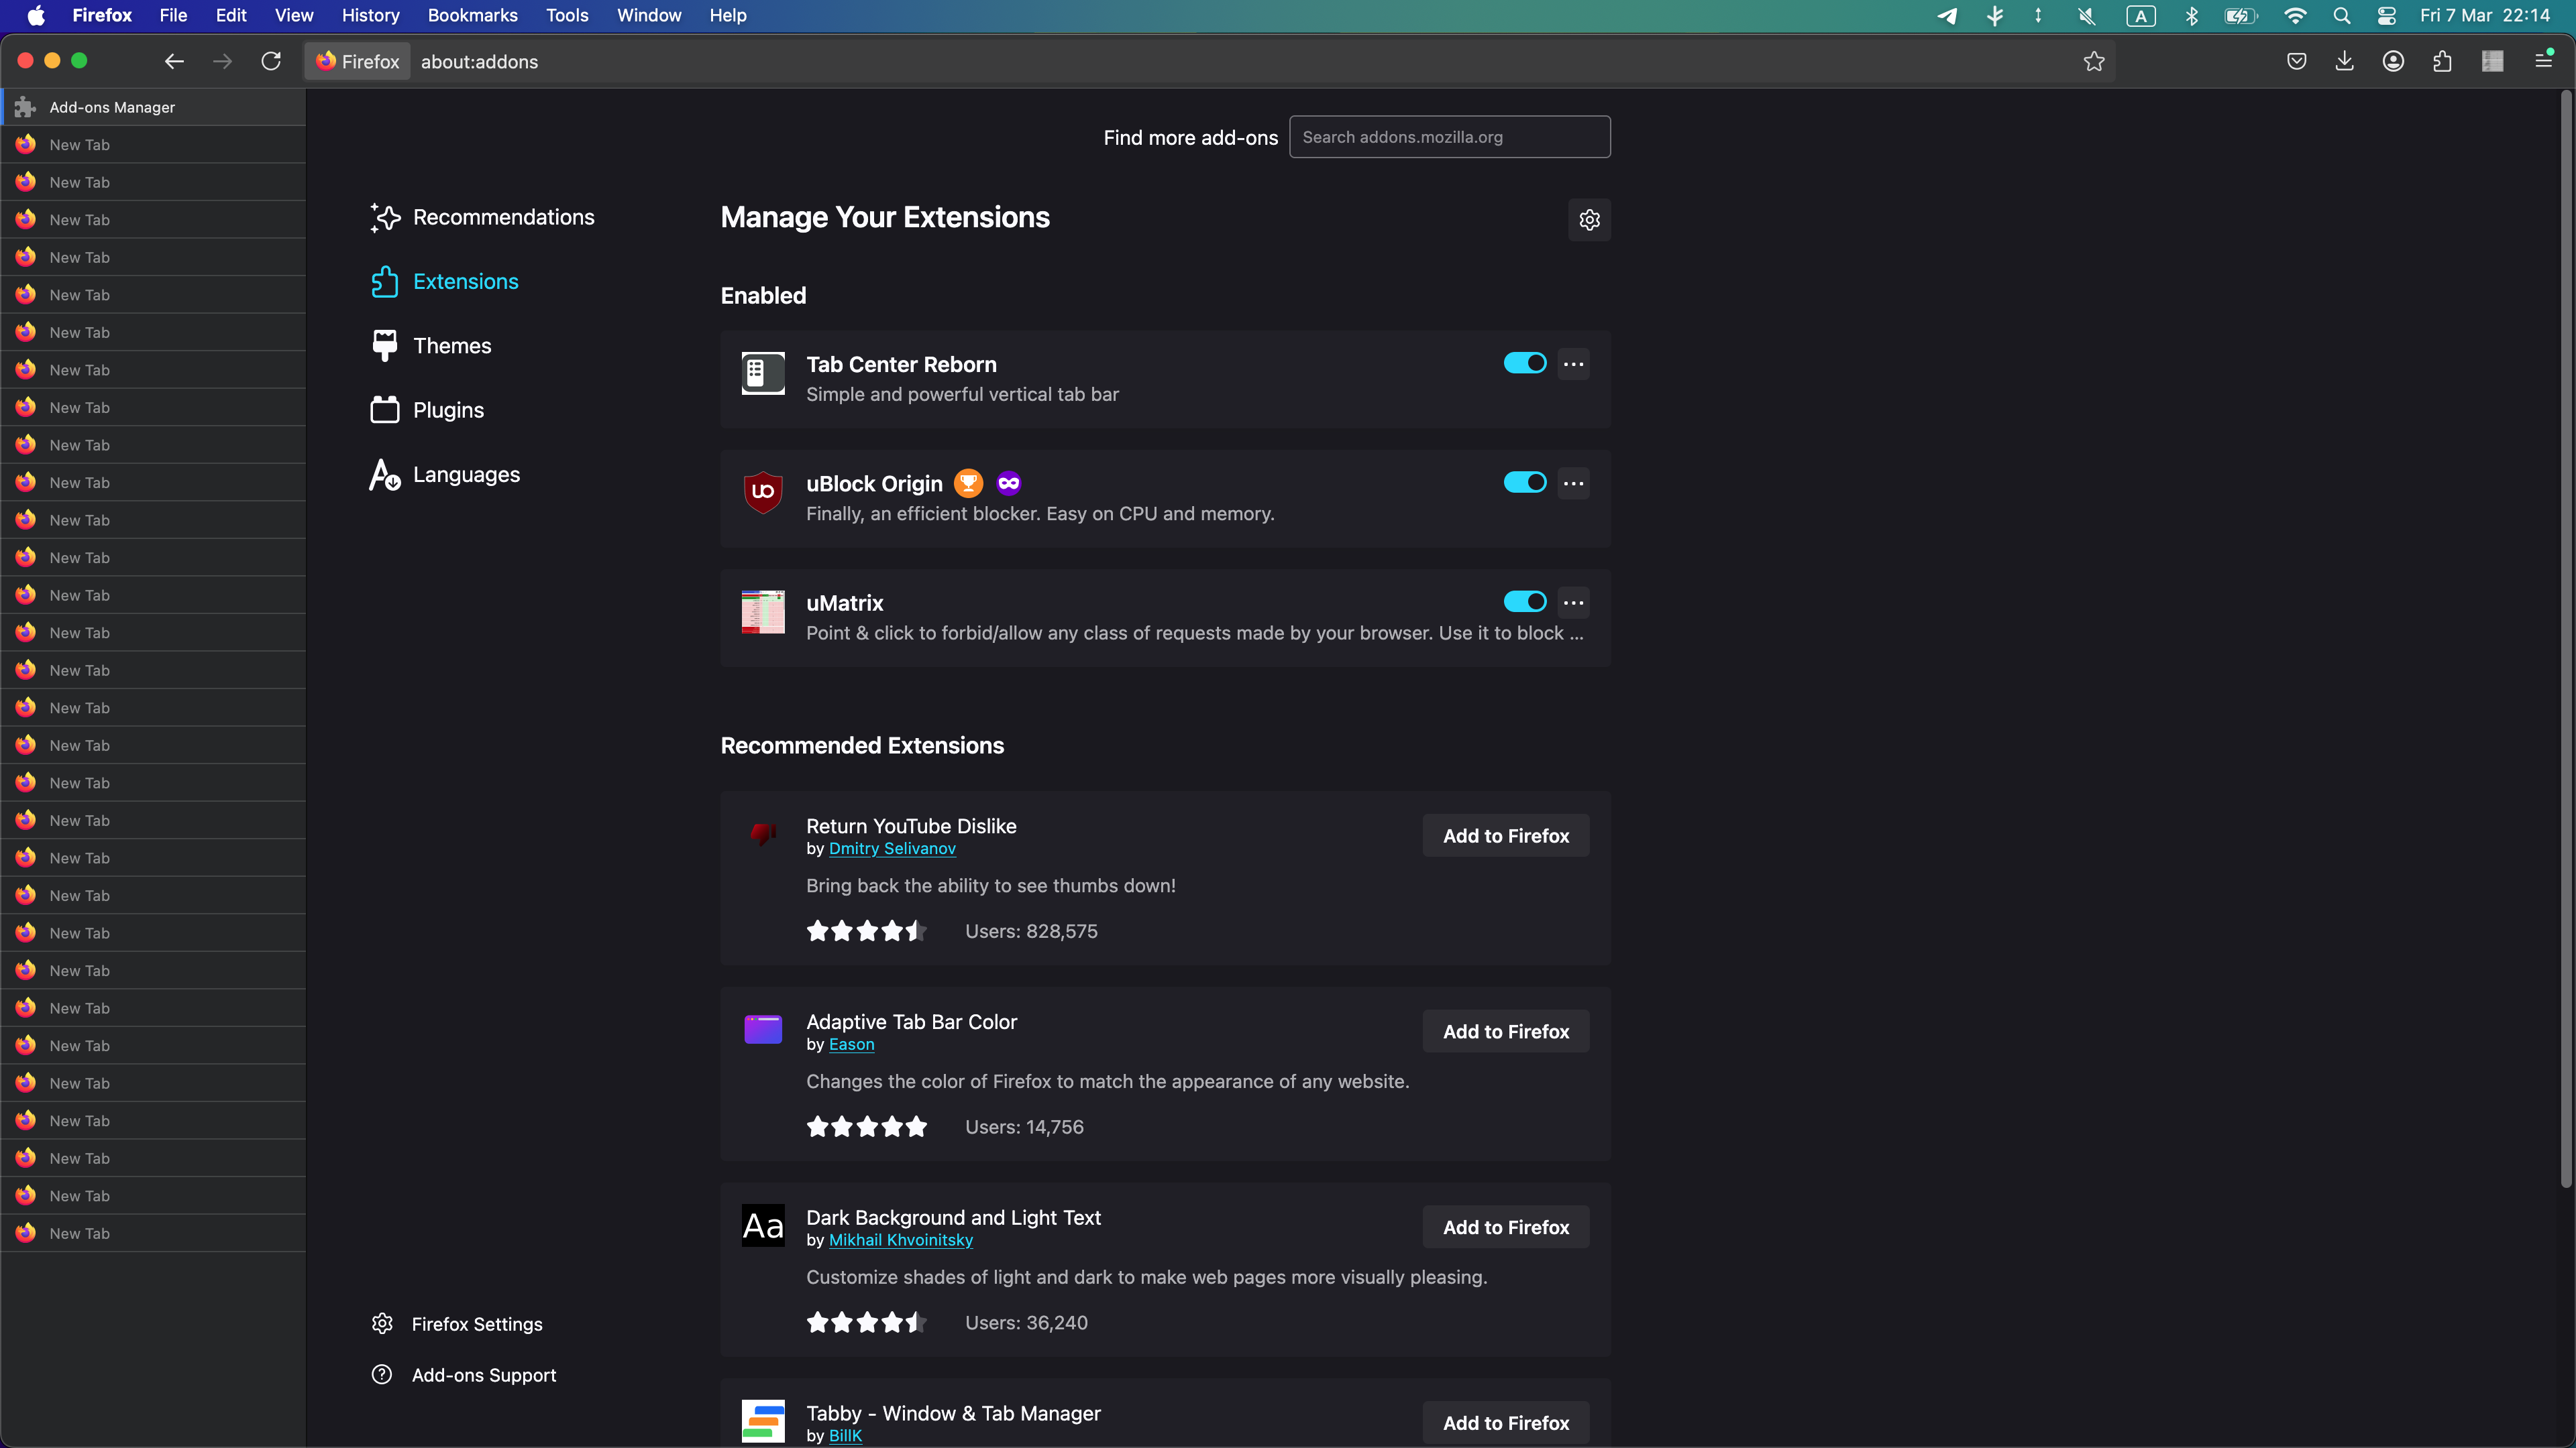Open the History menu
2576x1448 pixels.
click(x=370, y=16)
